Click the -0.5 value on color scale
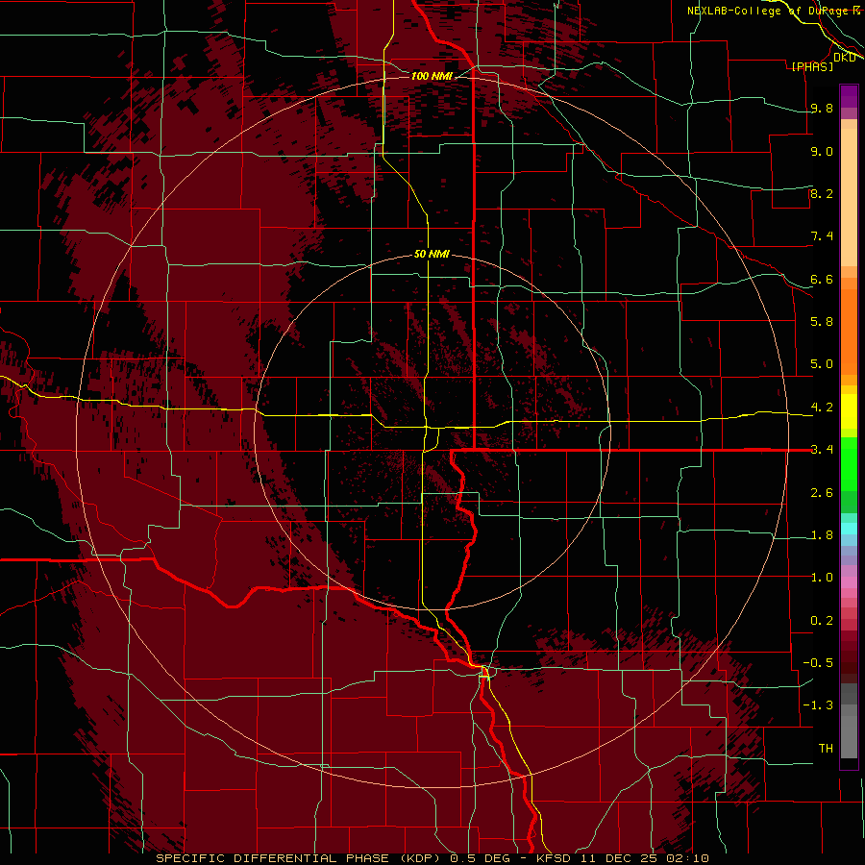 coord(818,663)
